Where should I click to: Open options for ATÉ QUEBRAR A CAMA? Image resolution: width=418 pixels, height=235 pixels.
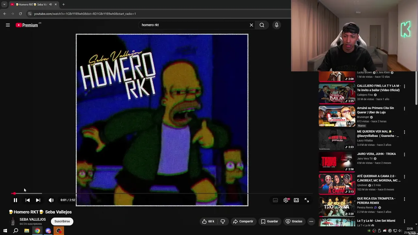404,177
